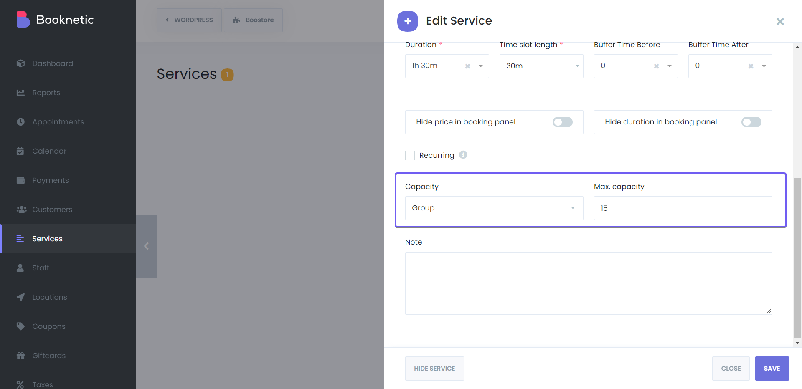Viewport: 802px width, 389px height.
Task: Open Giftcards menu item
Action: click(x=68, y=356)
